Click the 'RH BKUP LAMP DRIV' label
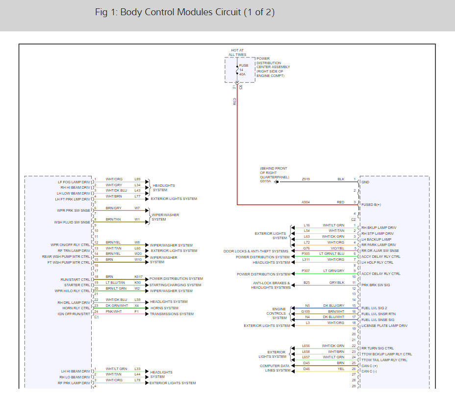 379,228
